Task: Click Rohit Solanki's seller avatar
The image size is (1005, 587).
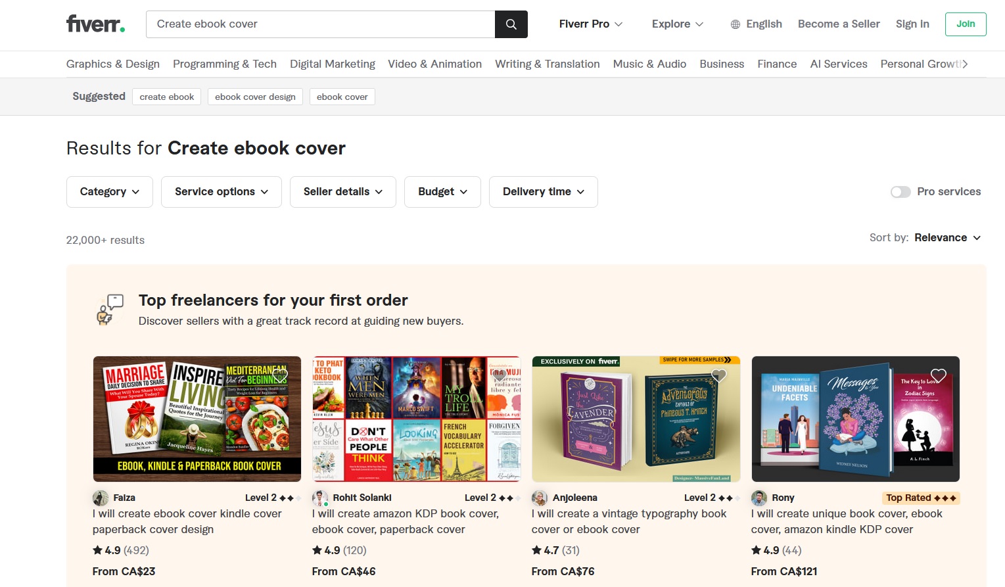Action: point(320,498)
